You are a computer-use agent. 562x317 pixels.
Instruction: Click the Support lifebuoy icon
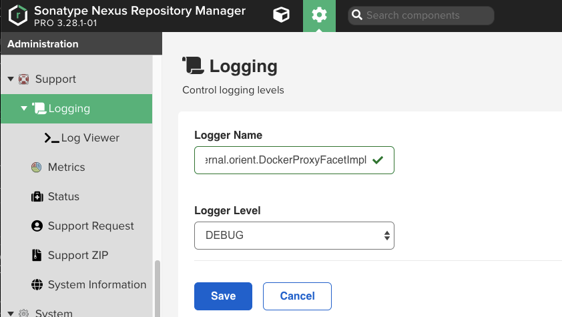(24, 79)
